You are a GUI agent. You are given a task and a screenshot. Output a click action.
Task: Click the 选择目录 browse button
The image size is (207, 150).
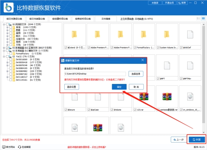[x=136, y=74]
